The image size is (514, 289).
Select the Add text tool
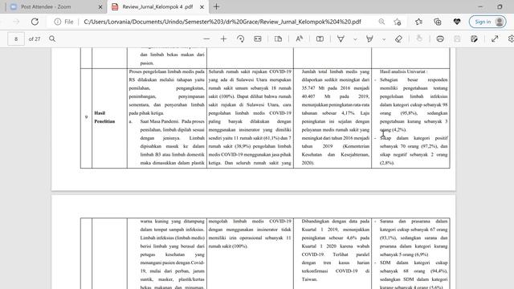pyautogui.click(x=320, y=39)
